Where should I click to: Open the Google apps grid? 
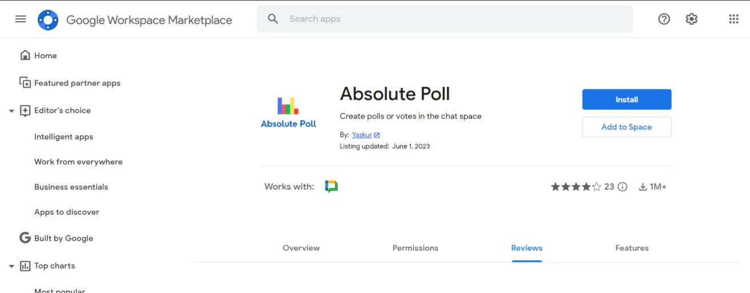click(x=734, y=19)
